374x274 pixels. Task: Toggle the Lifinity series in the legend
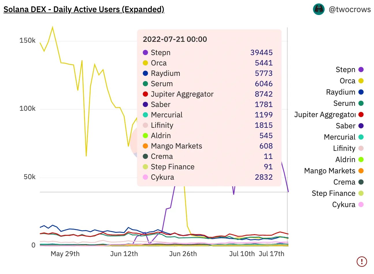click(348, 148)
